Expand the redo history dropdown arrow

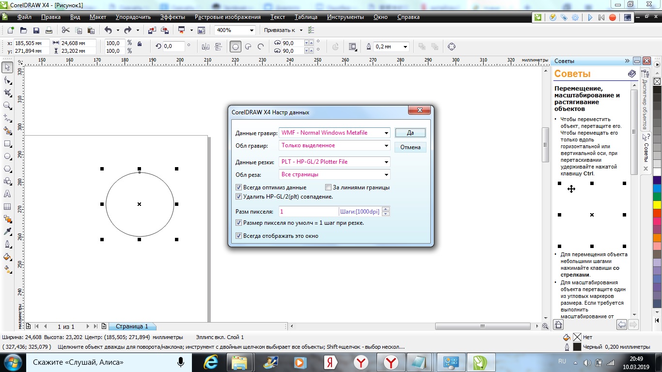point(138,30)
